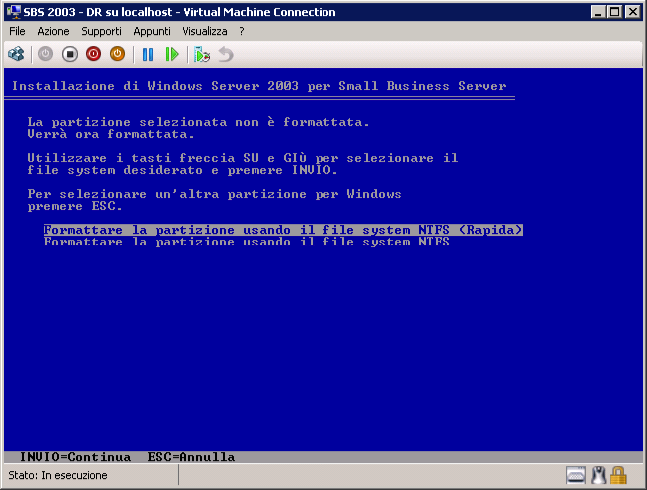
Task: Click the Installazione di Windows Server 2003 heading
Action: [260, 86]
